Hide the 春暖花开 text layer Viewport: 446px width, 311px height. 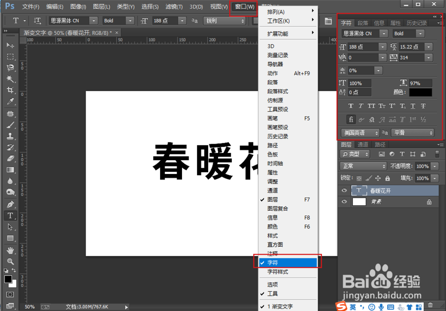coord(343,191)
